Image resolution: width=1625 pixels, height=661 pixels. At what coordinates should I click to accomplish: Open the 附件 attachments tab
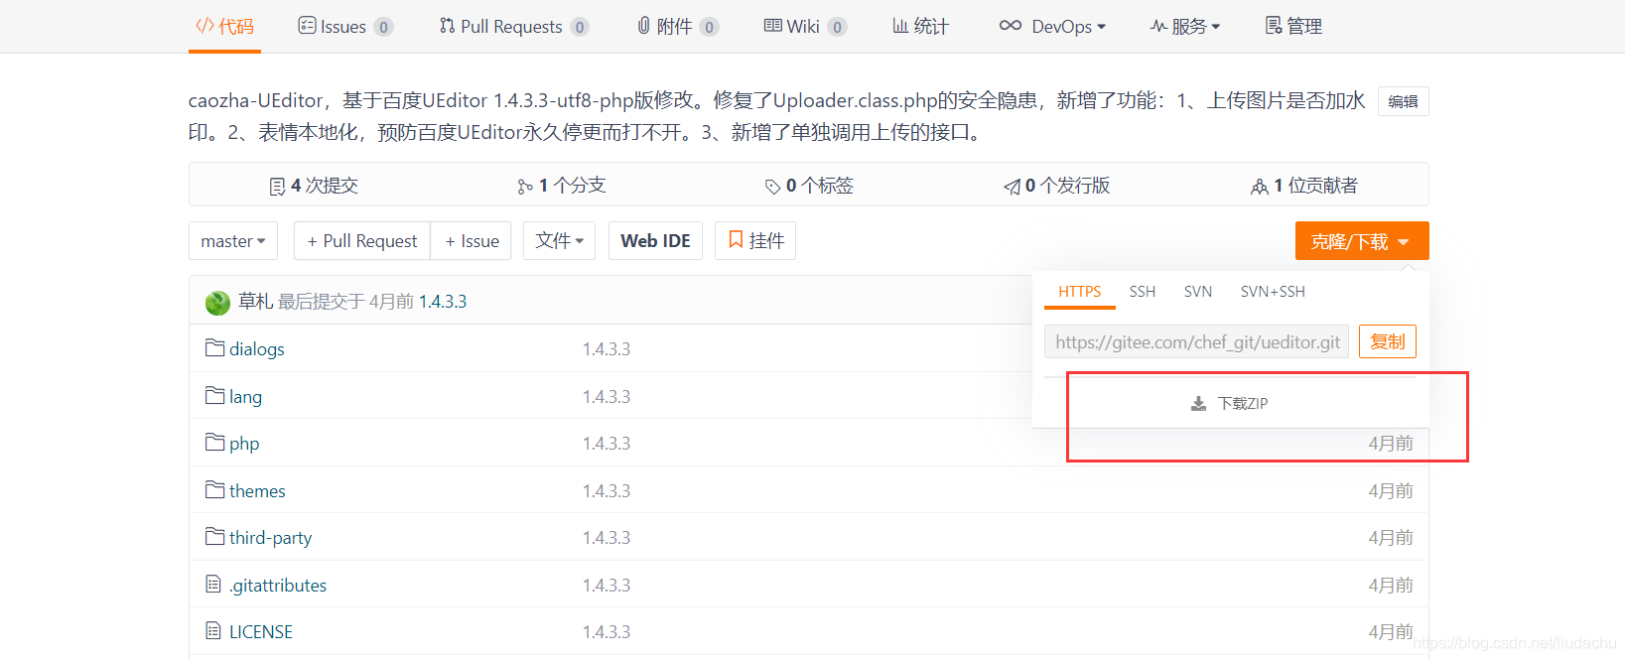coord(678,26)
